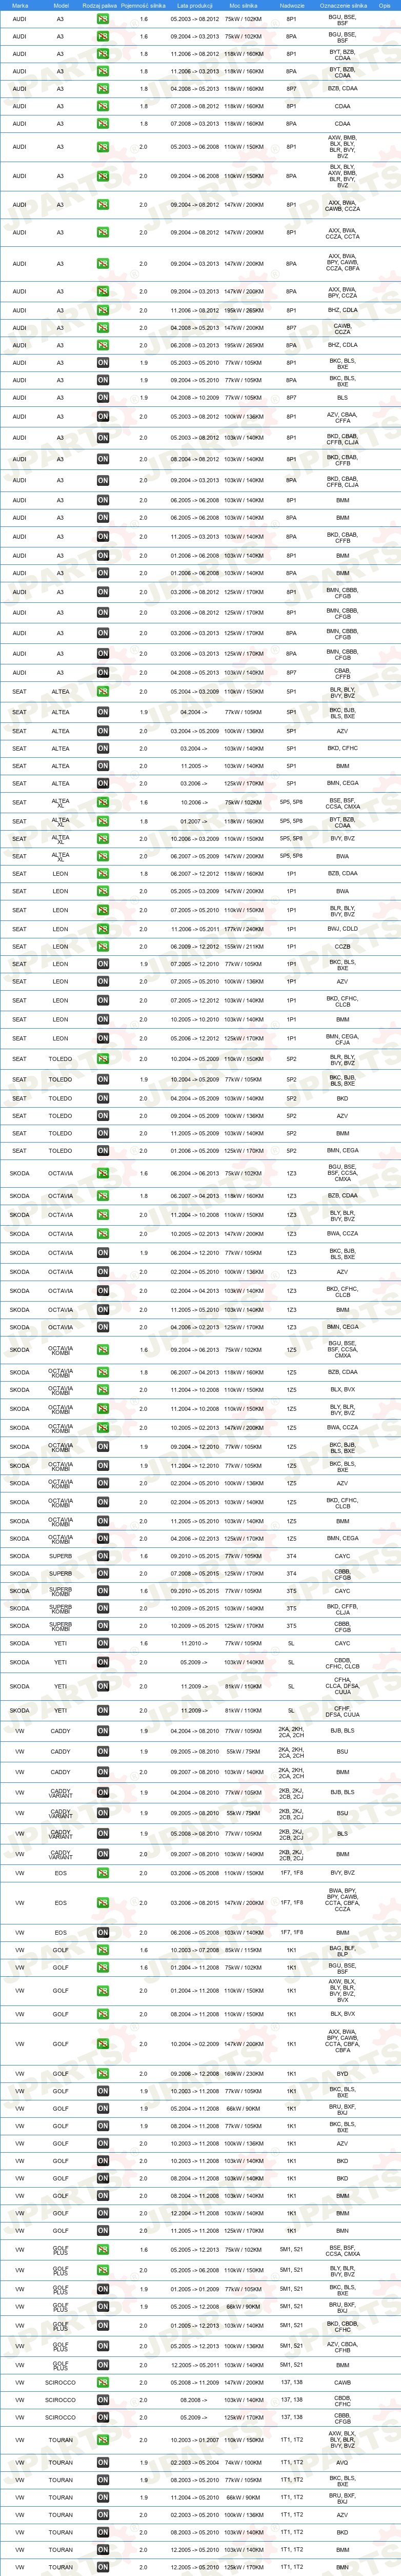
Task: Click PB fuel icon in Audi A3 1.6 8P1 row
Action: [102, 19]
